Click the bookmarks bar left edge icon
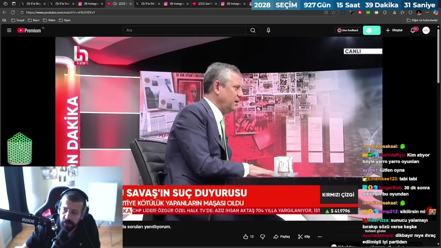 (x=4, y=20)
